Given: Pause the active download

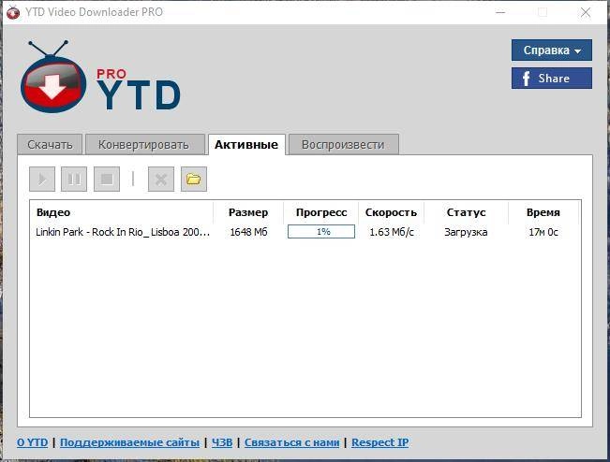Looking at the screenshot, I should click(x=74, y=179).
